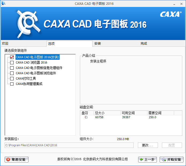Uncheck CAXA CAD 电子图板 2016 checkbox
This screenshot has width=186, height=166.
(12, 57)
